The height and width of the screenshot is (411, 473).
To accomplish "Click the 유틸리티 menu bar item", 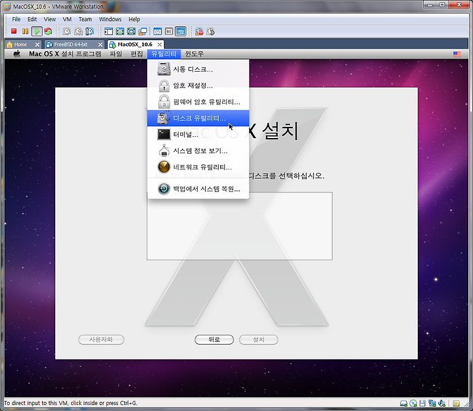I will point(164,54).
